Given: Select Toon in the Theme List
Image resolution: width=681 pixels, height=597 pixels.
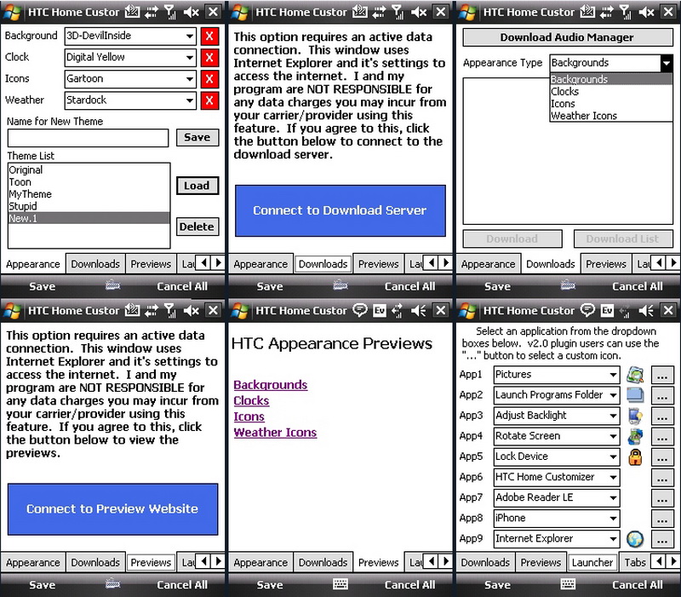Looking at the screenshot, I should pos(89,182).
